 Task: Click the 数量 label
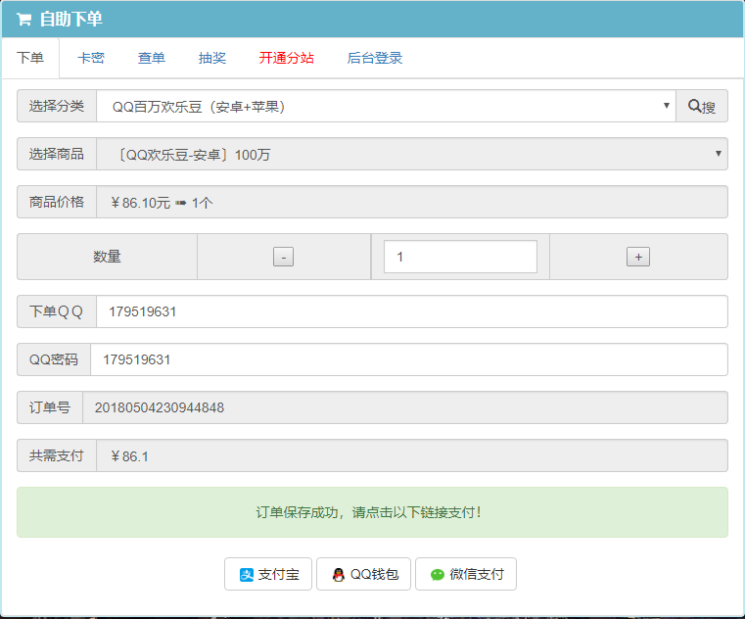pos(107,257)
